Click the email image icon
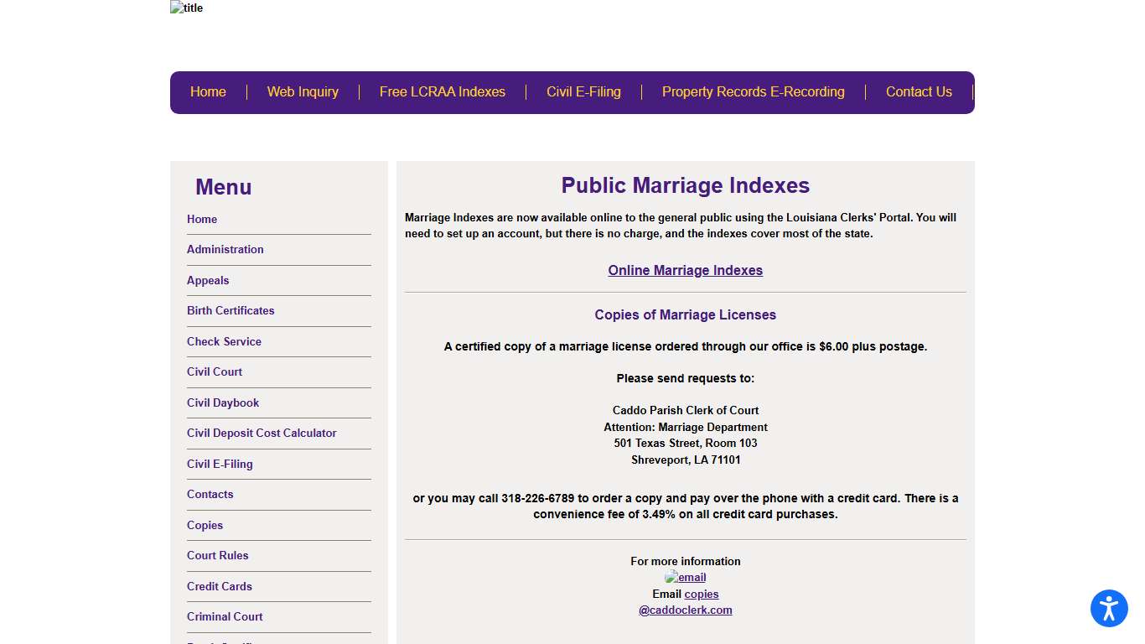 [685, 577]
